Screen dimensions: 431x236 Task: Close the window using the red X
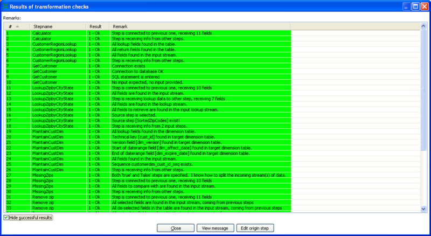tap(424, 6)
